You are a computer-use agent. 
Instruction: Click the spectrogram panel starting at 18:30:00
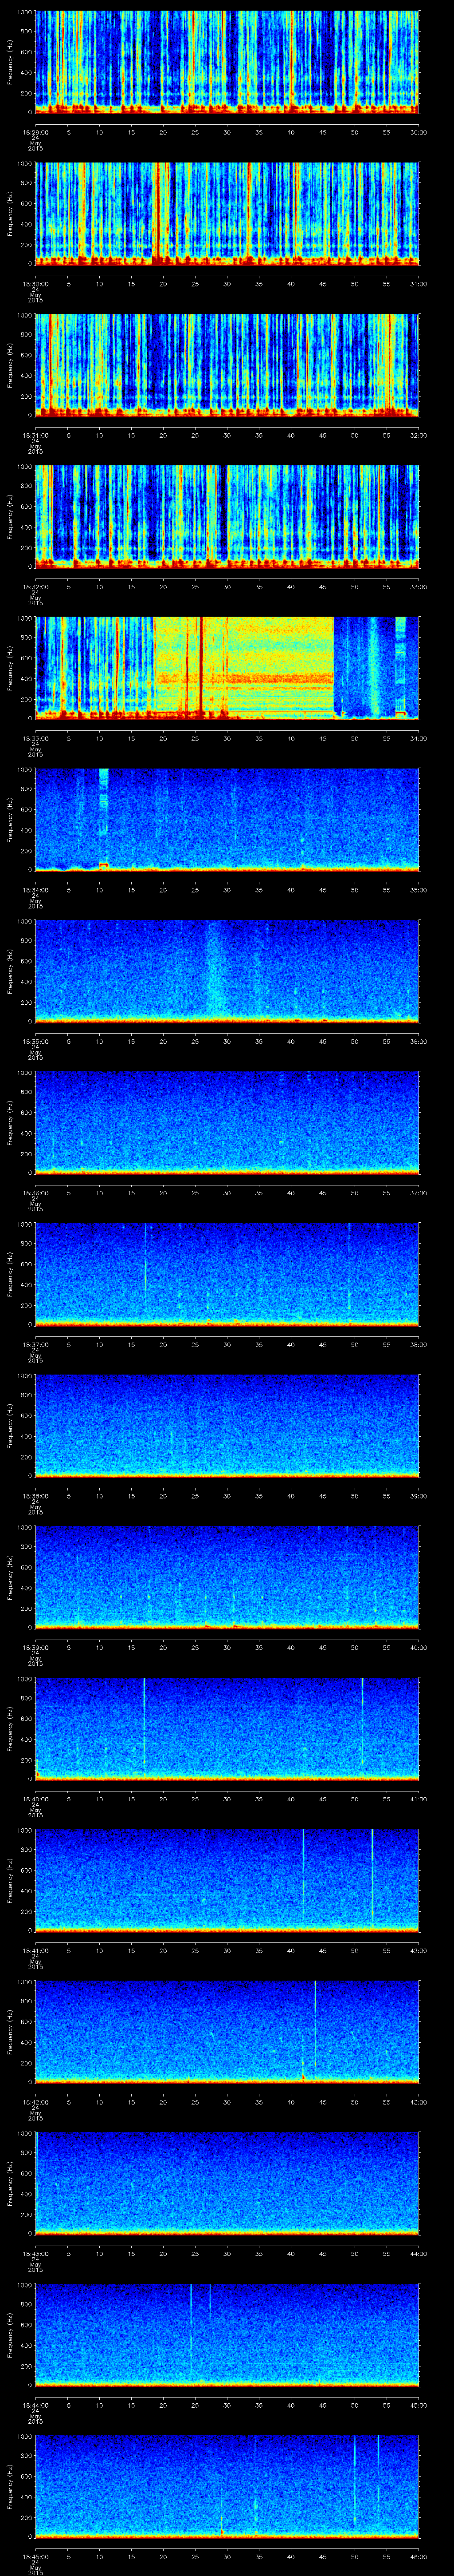(x=227, y=213)
